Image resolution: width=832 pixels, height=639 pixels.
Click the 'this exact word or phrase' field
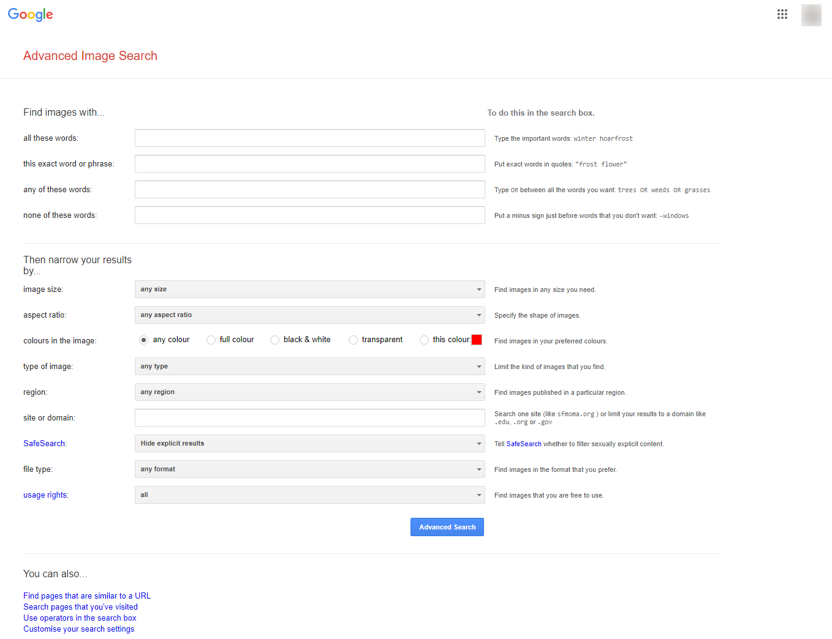tap(310, 163)
